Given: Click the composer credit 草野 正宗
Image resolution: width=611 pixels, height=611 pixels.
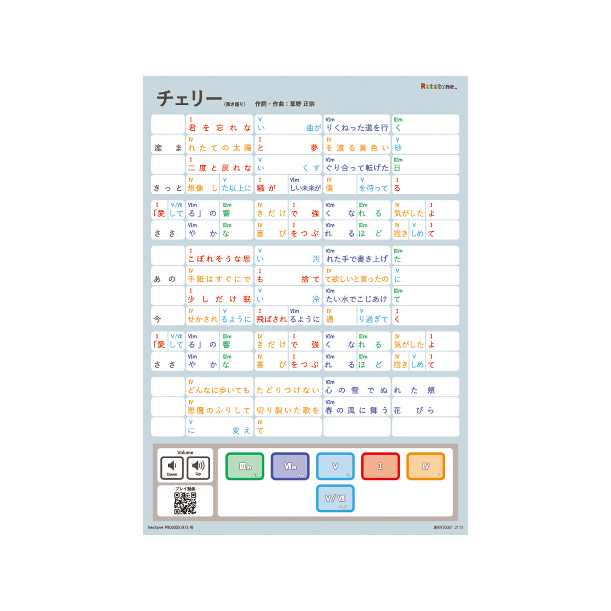Looking at the screenshot, I should (x=302, y=104).
